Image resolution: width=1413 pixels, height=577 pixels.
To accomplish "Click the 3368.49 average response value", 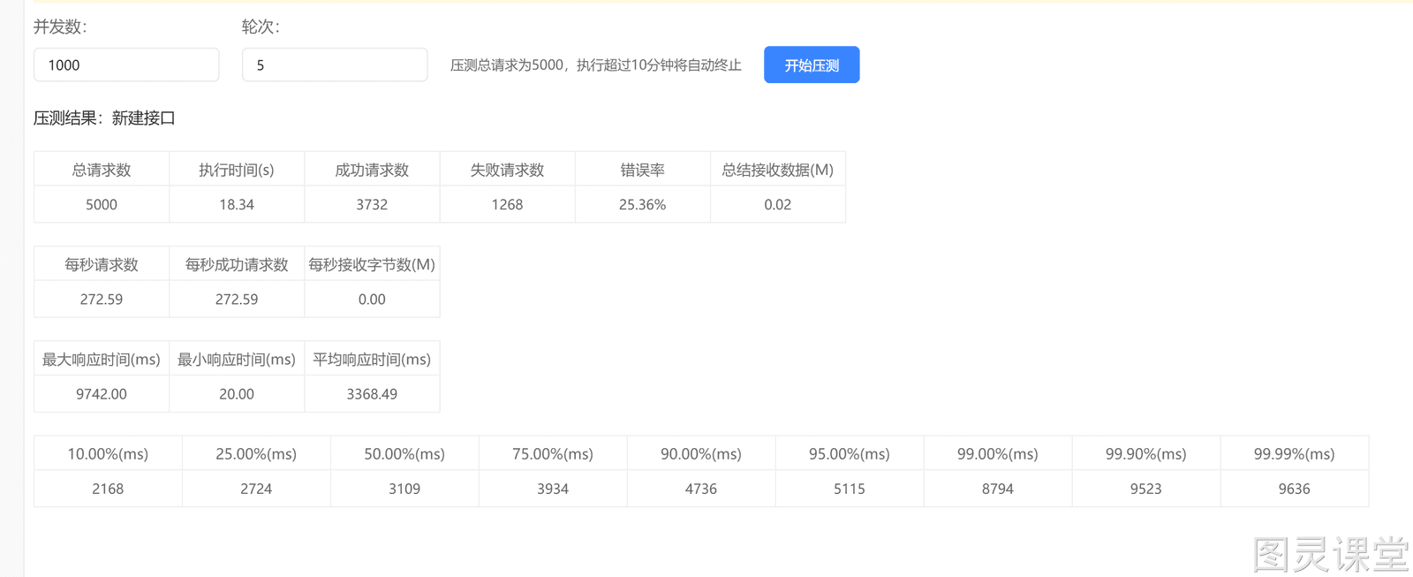I will [372, 393].
